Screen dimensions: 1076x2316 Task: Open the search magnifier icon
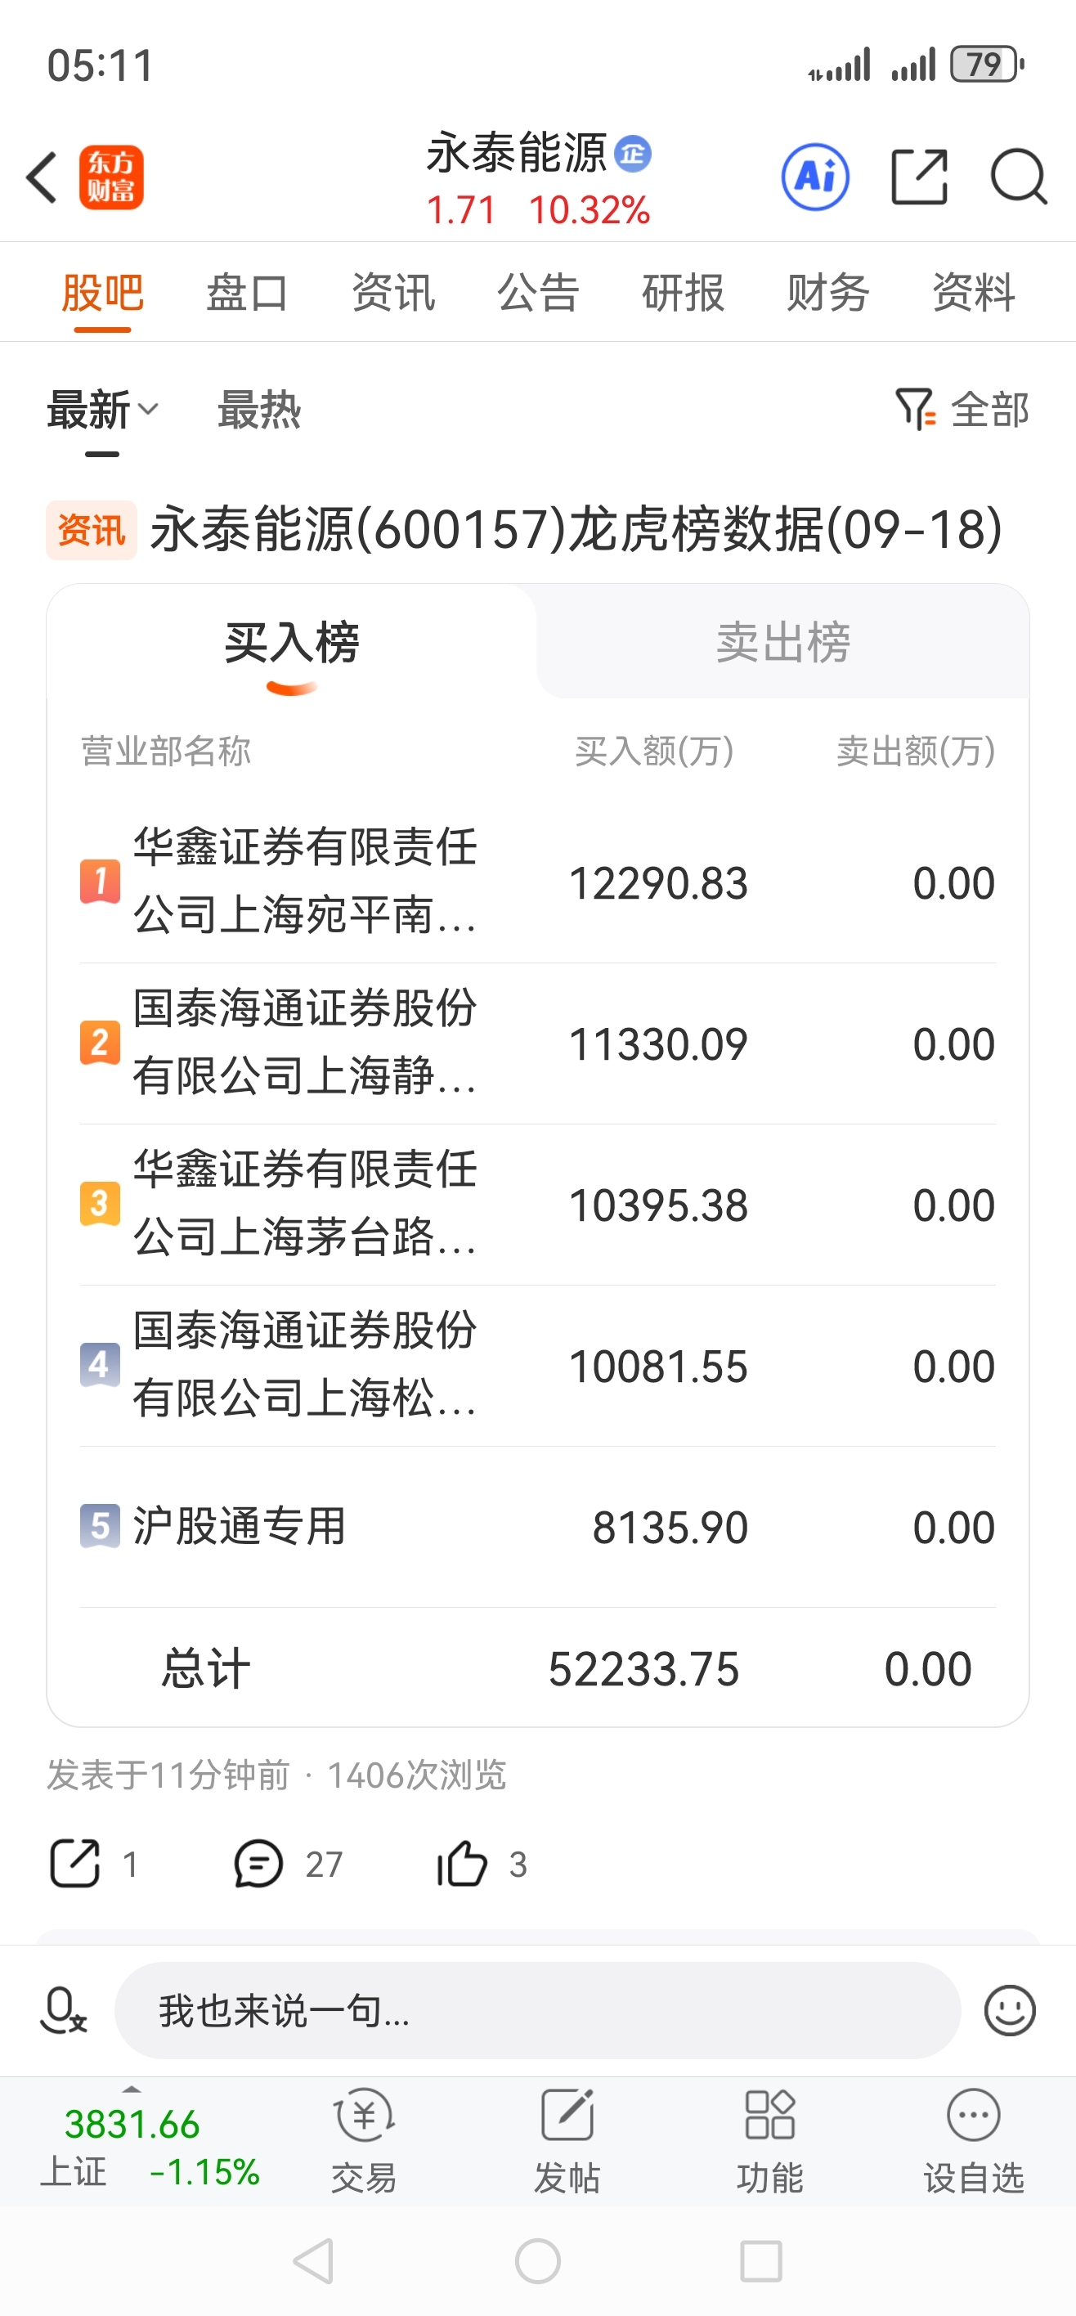point(1019,177)
